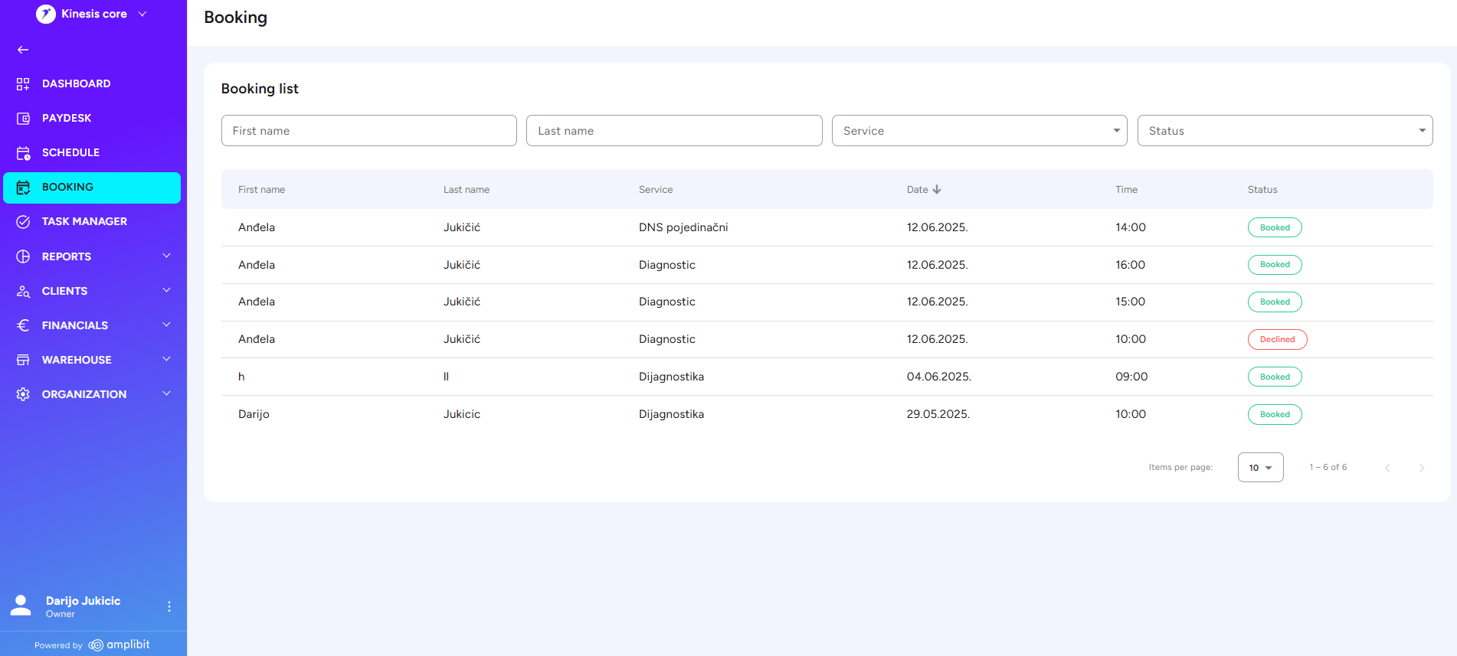Click the First name column header
The width and height of the screenshot is (1457, 656).
tap(261, 190)
